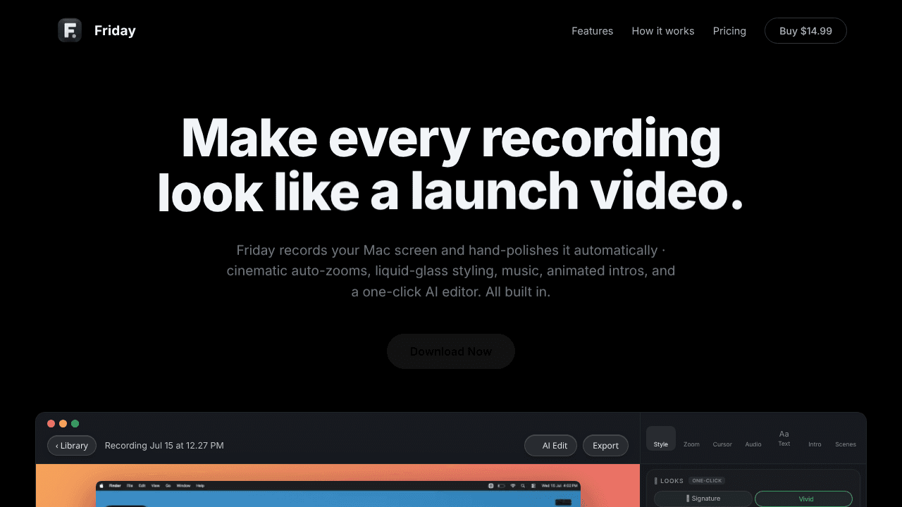Click the Wi-Fi icon in the recorded menu bar
Image resolution: width=902 pixels, height=507 pixels.
click(x=513, y=486)
